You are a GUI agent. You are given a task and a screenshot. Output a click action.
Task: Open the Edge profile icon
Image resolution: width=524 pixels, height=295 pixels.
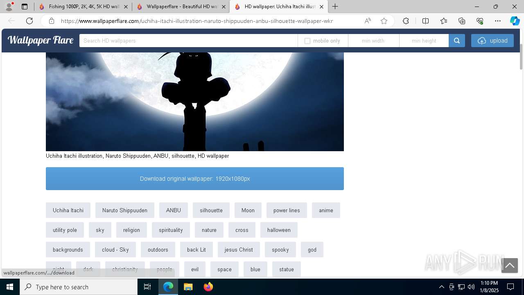[x=9, y=7]
